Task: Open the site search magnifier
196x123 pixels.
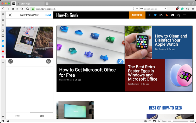Action: pyautogui.click(x=179, y=15)
